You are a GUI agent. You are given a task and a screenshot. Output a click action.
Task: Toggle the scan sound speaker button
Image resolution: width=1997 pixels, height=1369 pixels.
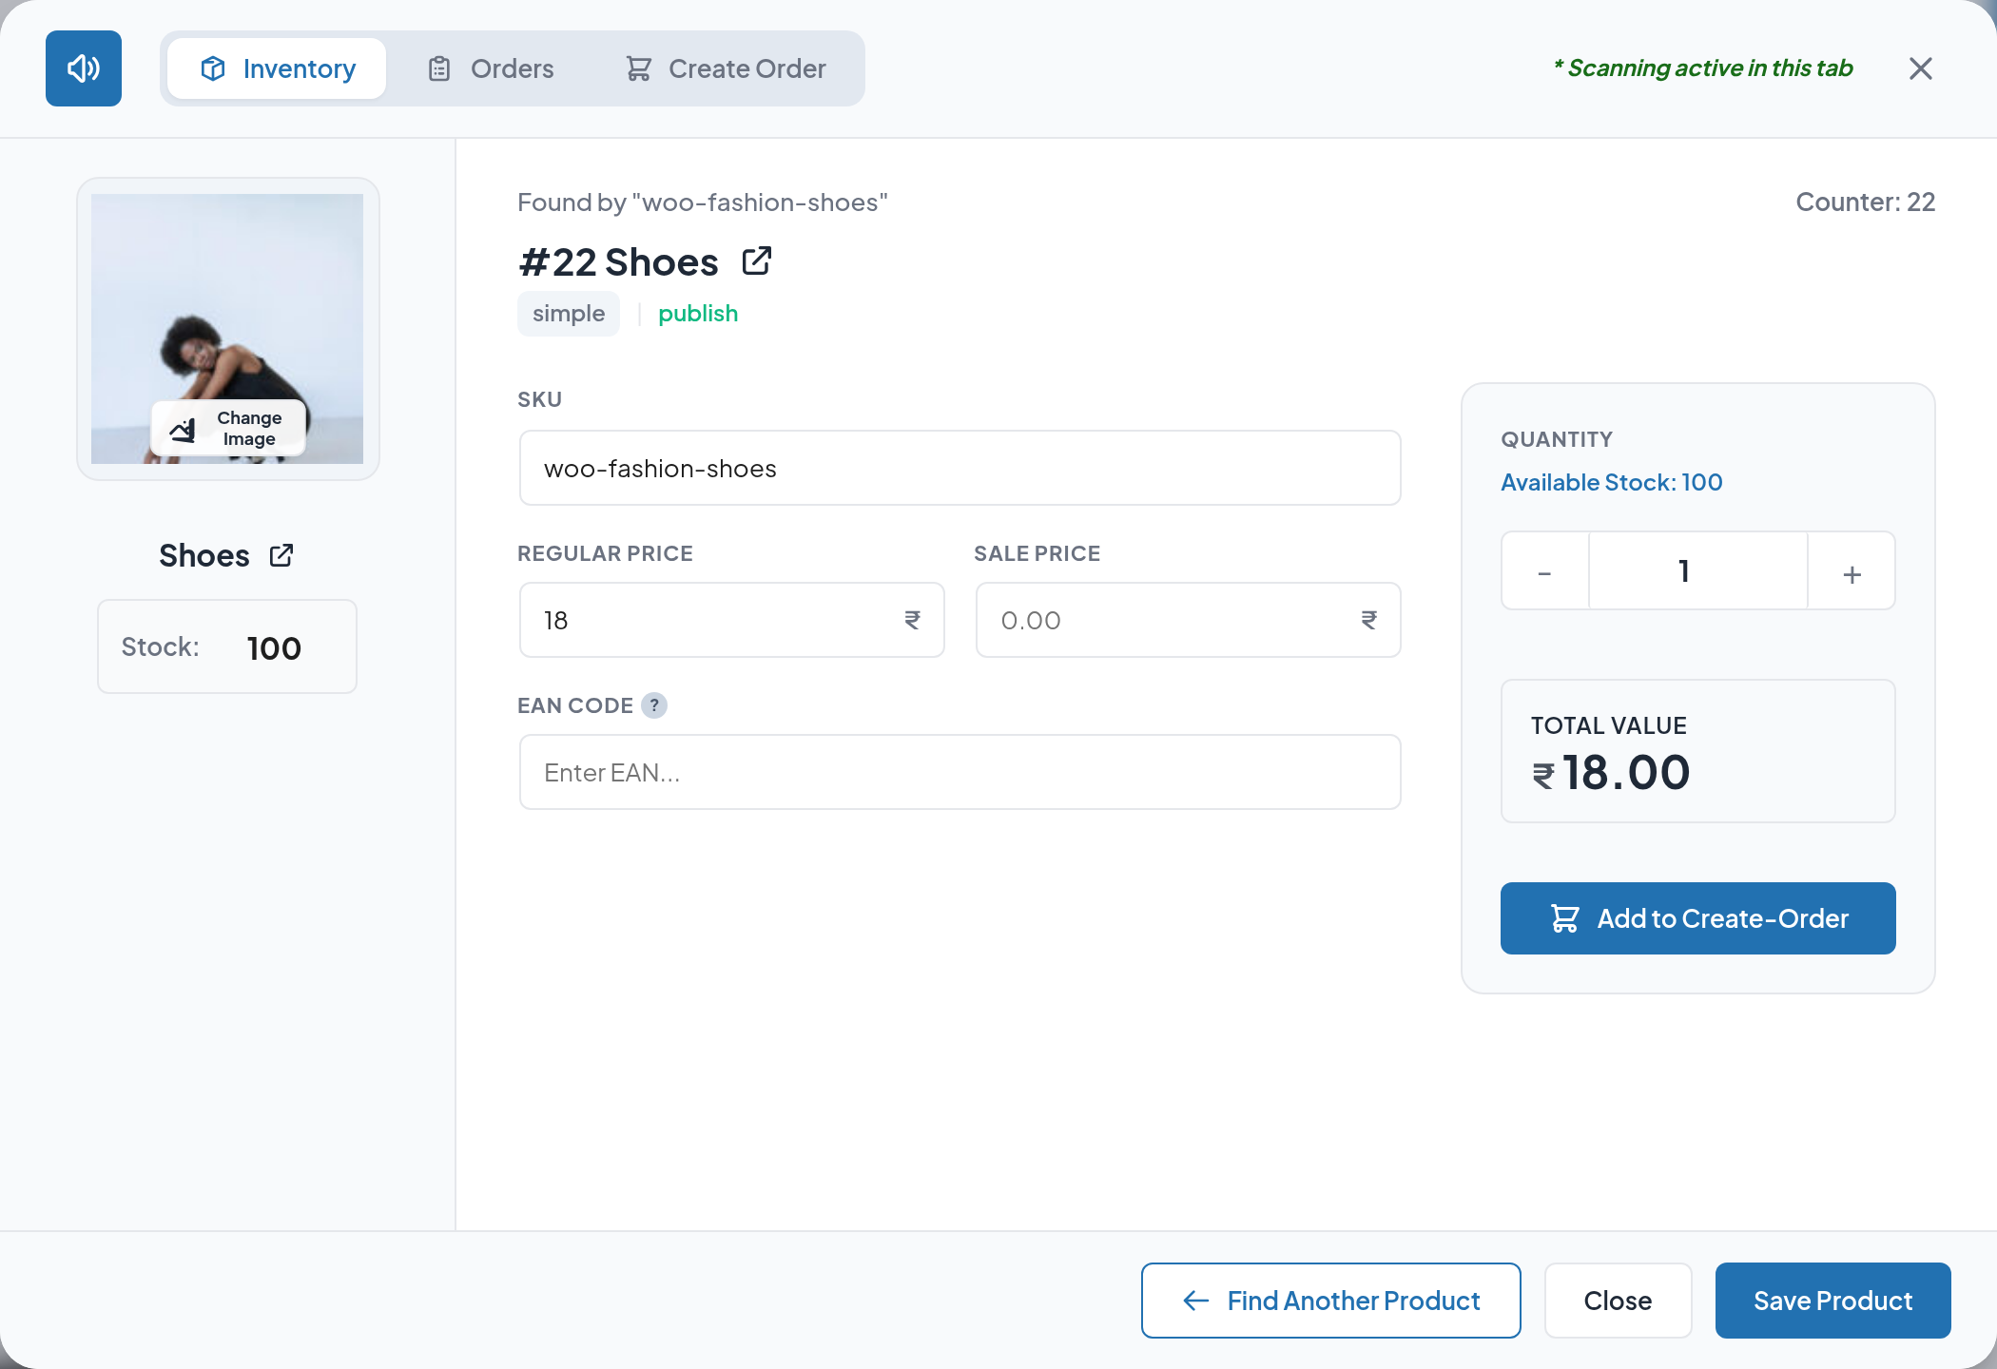[84, 68]
